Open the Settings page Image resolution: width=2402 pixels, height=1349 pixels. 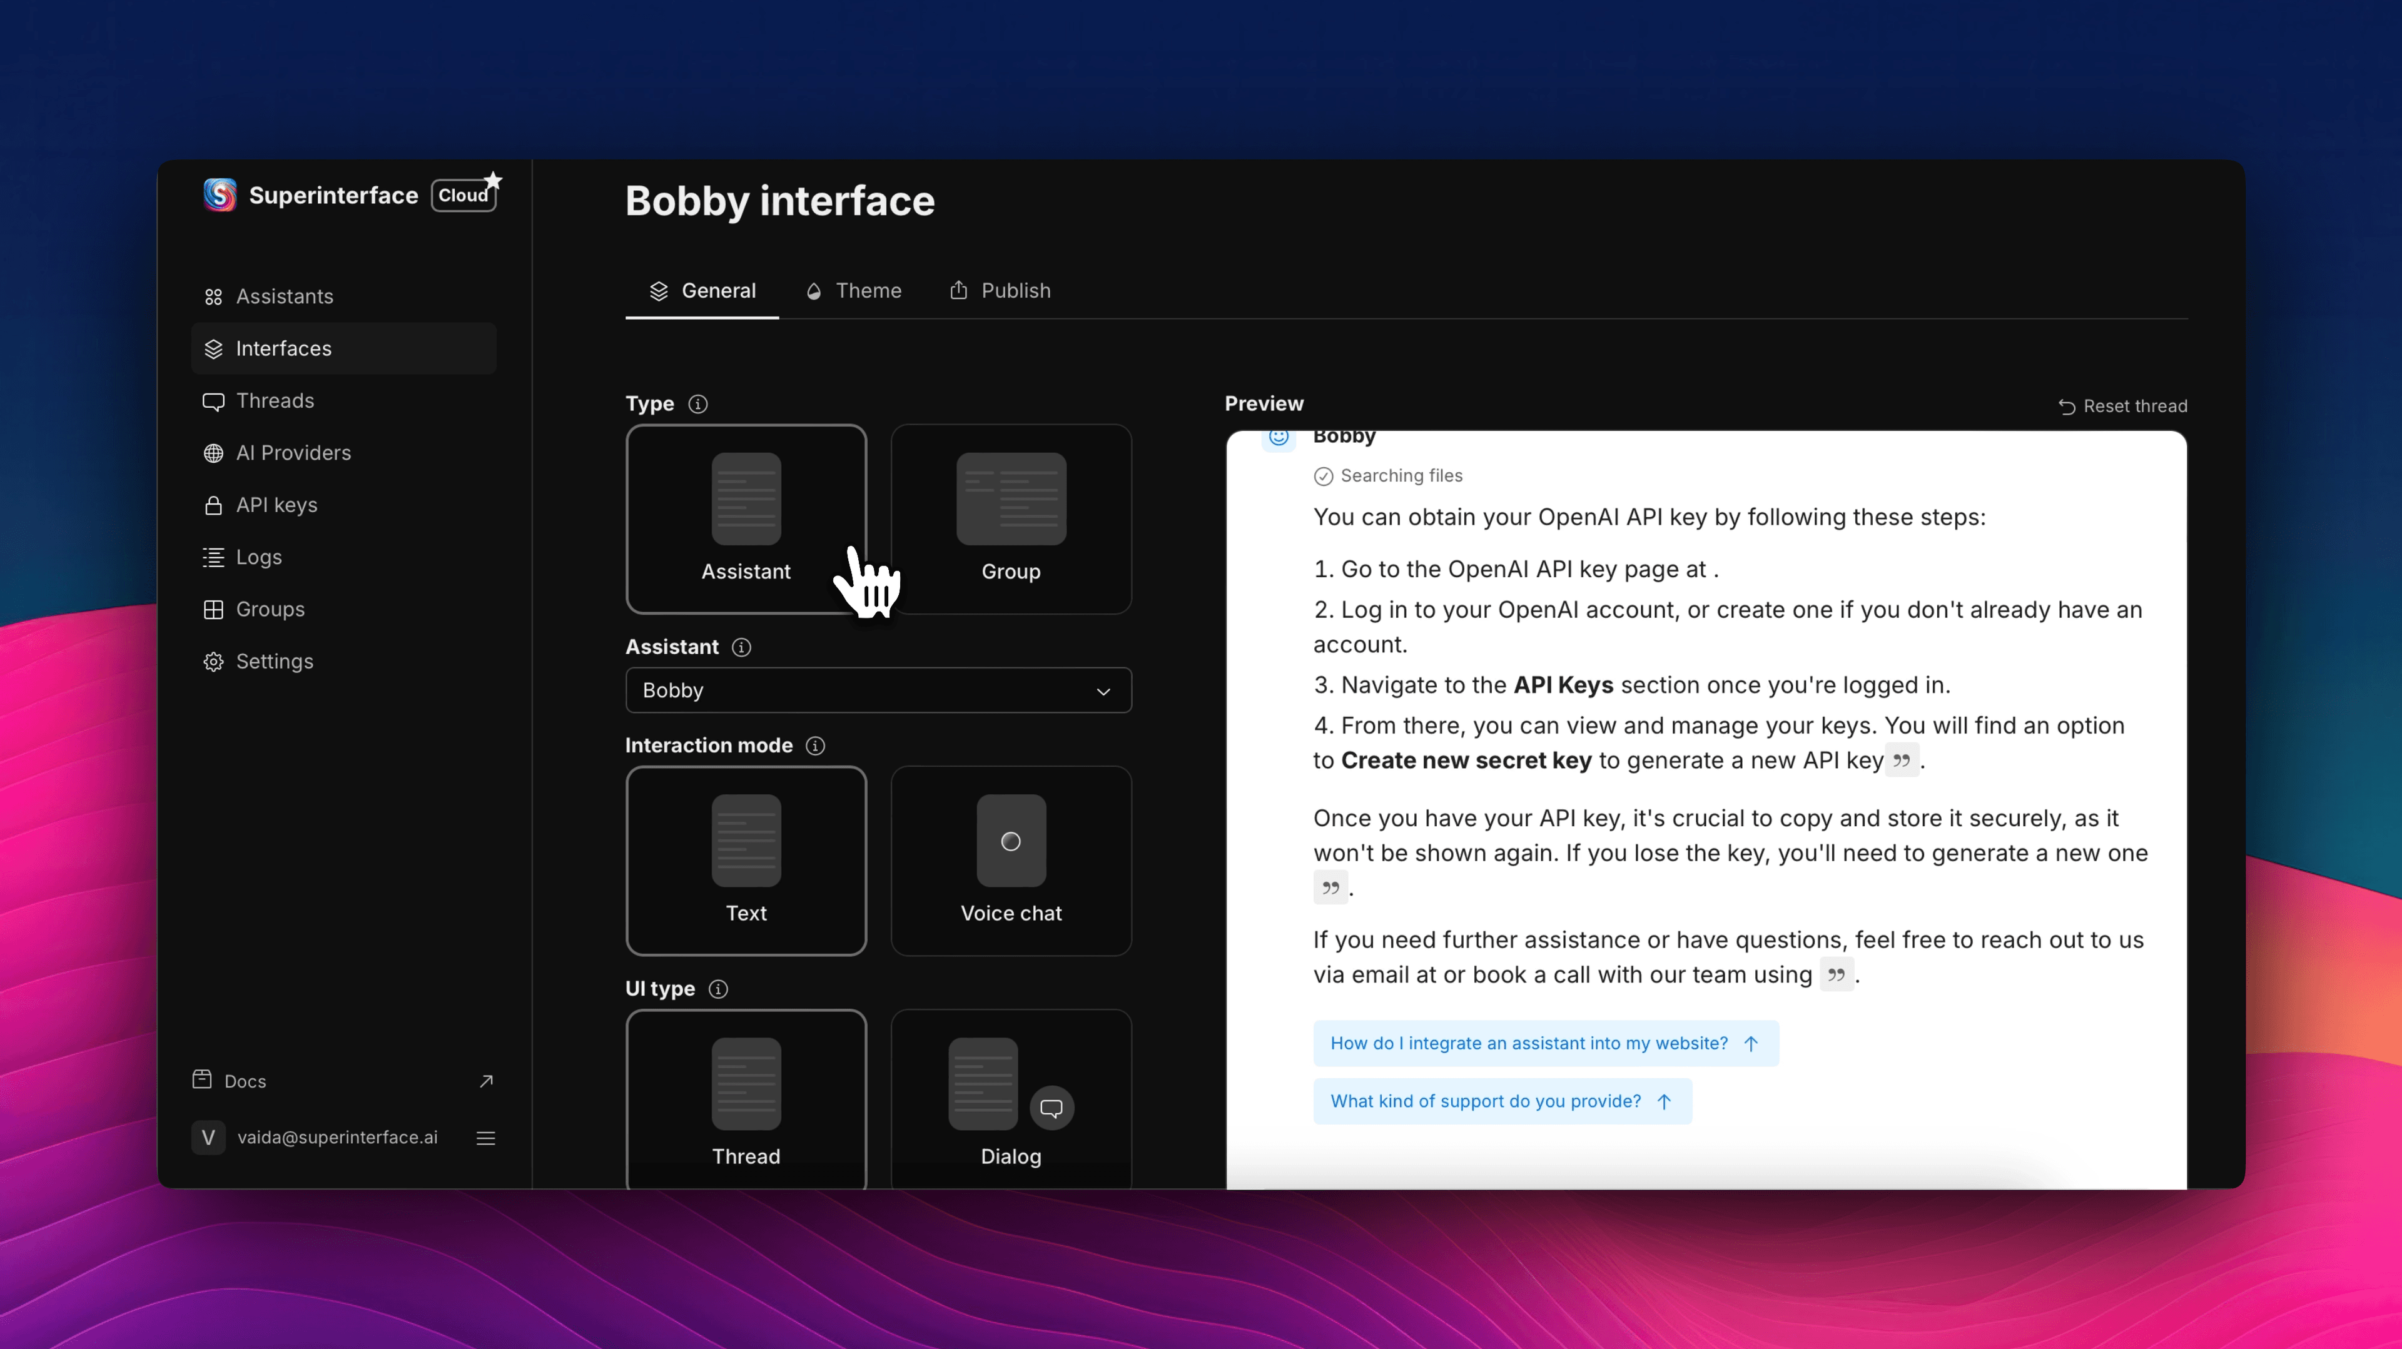point(273,662)
